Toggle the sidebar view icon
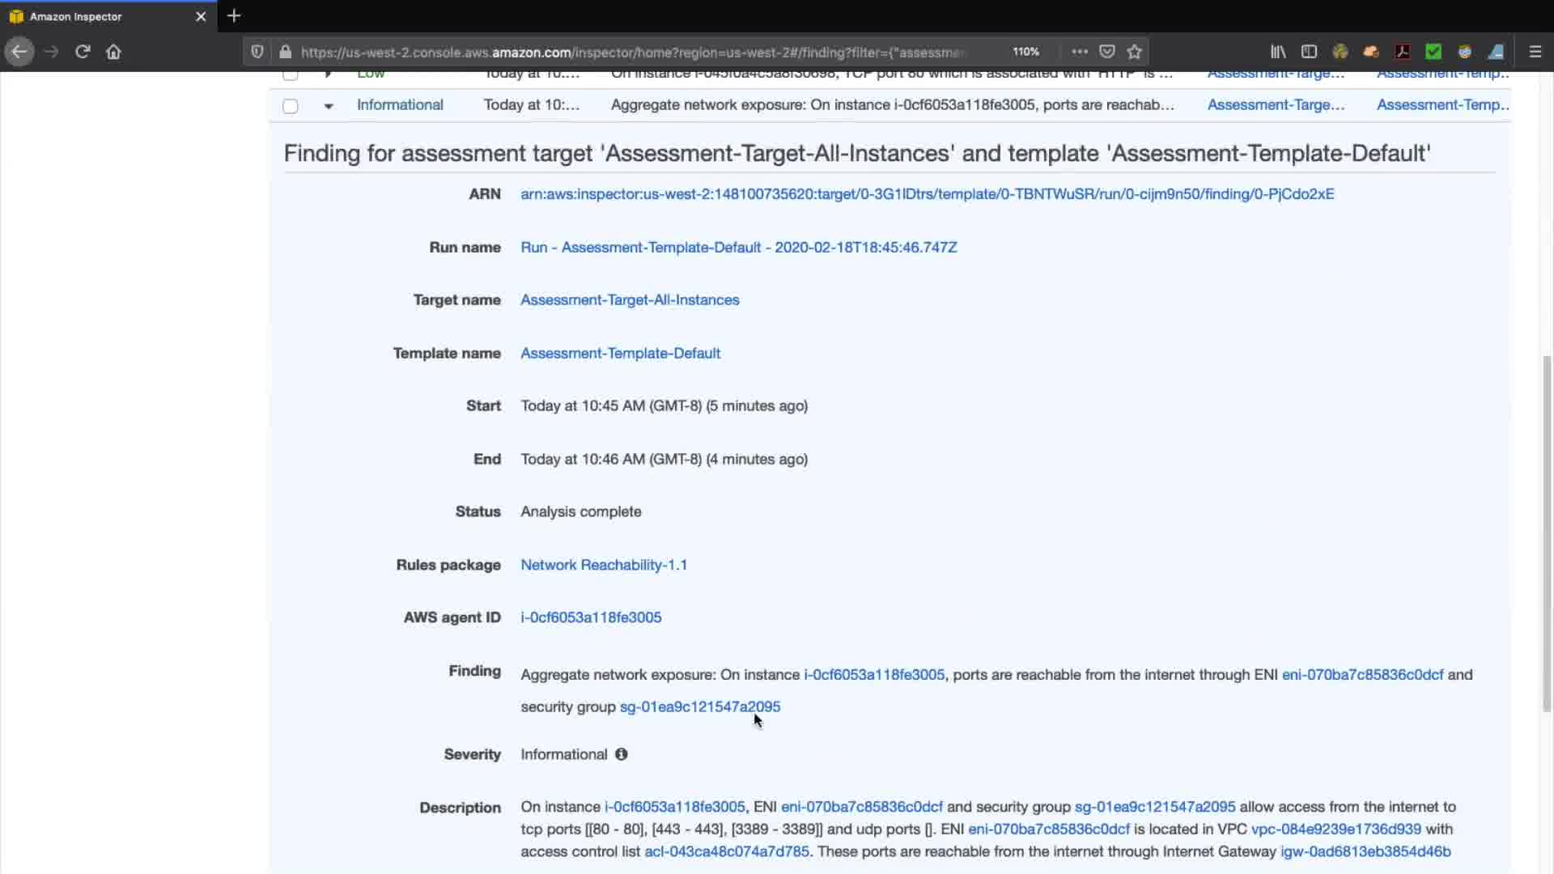Viewport: 1554px width, 874px height. click(x=1309, y=52)
